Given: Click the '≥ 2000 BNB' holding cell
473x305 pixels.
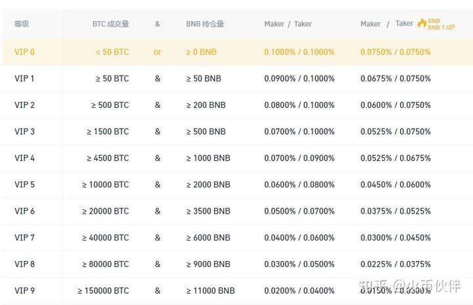Looking at the screenshot, I should point(208,185).
